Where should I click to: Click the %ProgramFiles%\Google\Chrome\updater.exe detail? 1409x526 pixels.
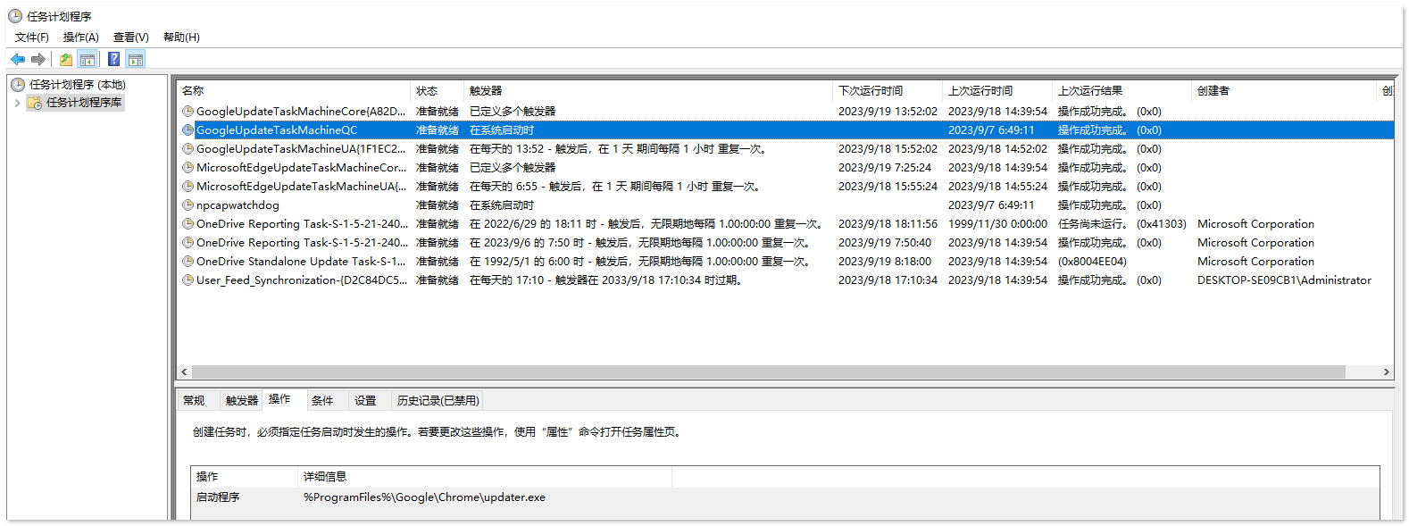click(424, 497)
